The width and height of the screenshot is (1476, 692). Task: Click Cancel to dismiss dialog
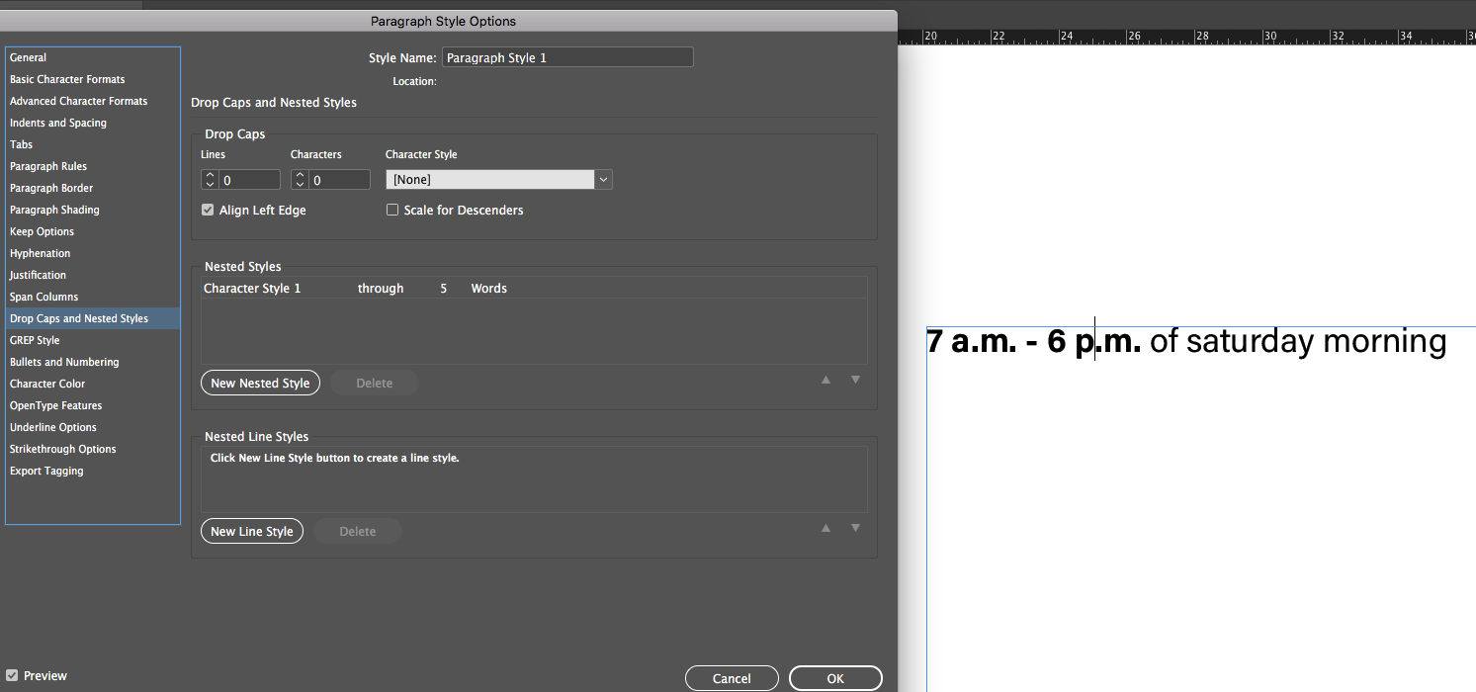pyautogui.click(x=732, y=678)
